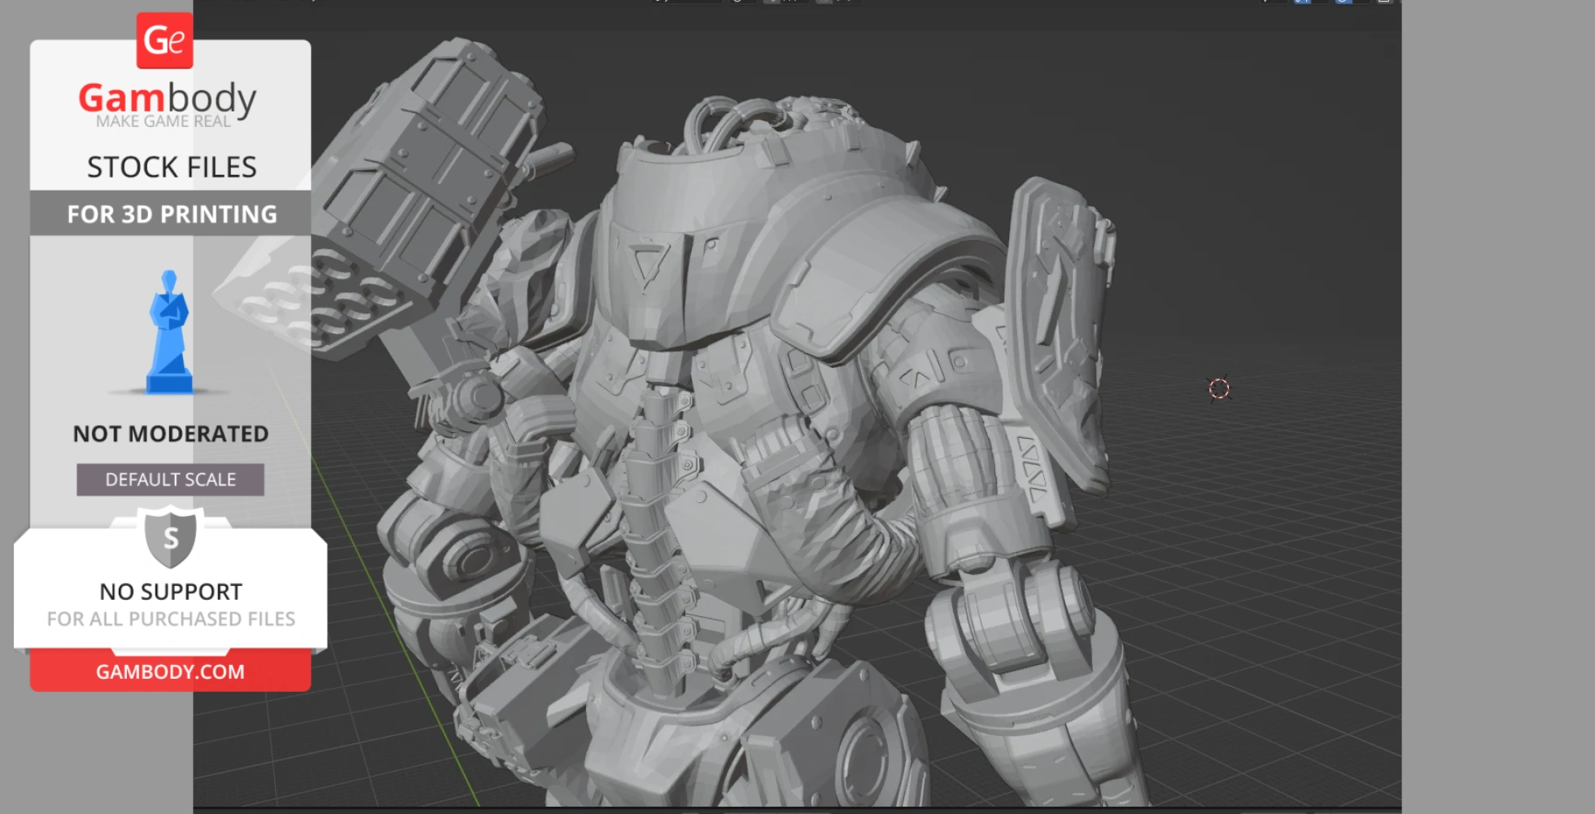Click the blue figurine moderation status icon

(169, 334)
